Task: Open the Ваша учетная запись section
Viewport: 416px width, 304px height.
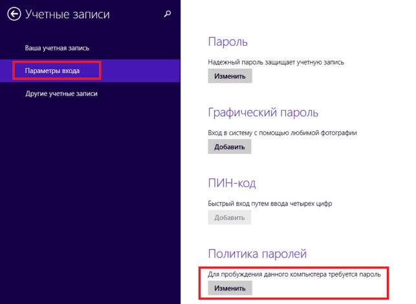Action: click(x=57, y=48)
